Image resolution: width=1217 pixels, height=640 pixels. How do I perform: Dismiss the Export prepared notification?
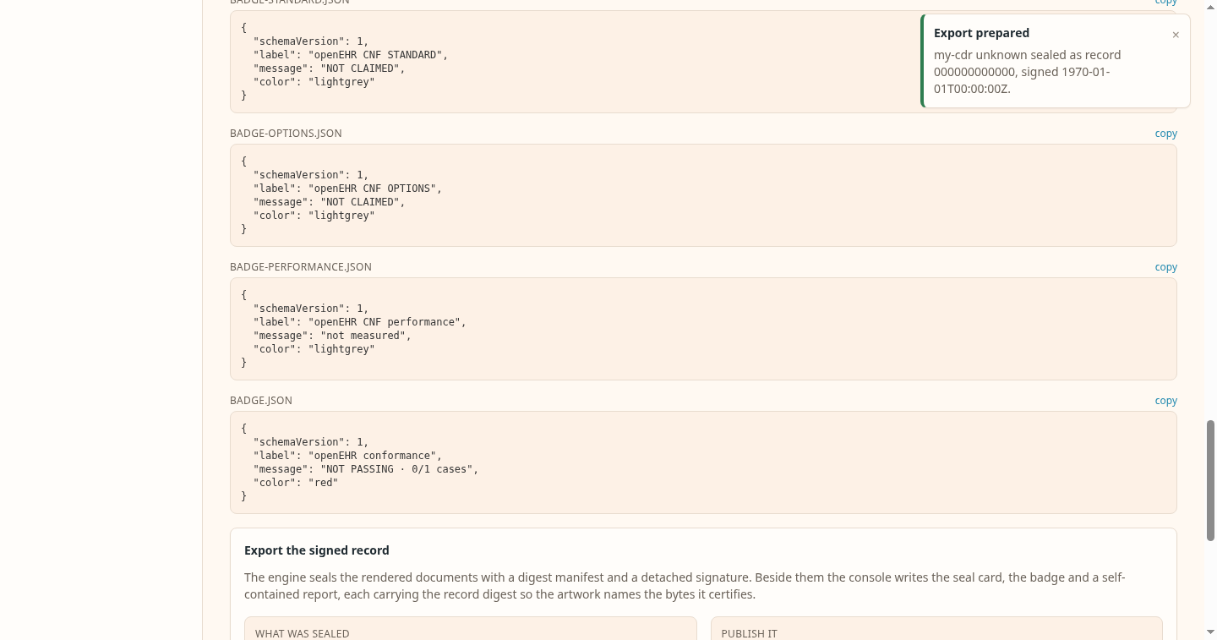coord(1176,35)
